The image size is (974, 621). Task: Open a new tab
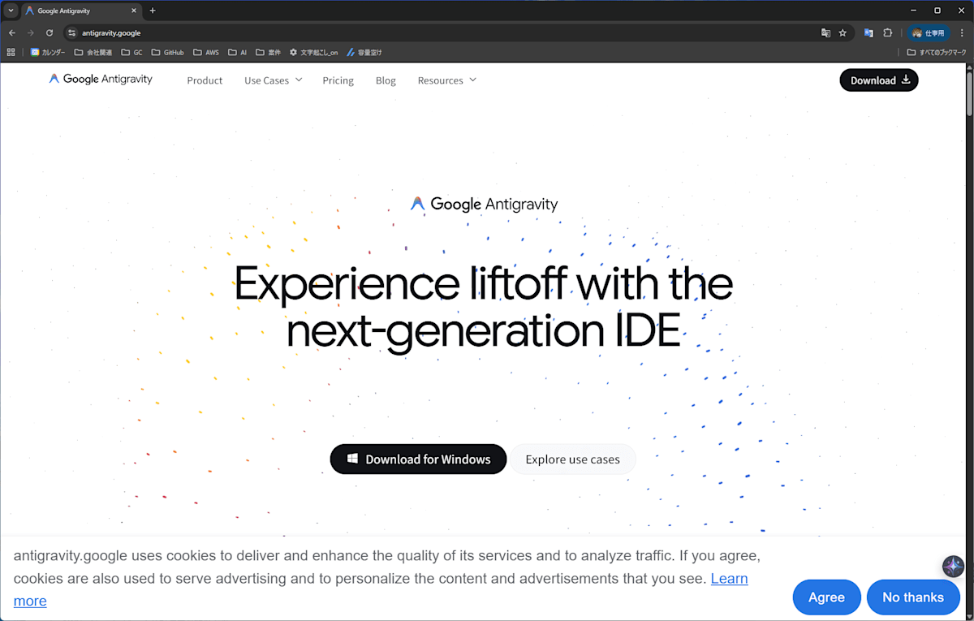152,11
